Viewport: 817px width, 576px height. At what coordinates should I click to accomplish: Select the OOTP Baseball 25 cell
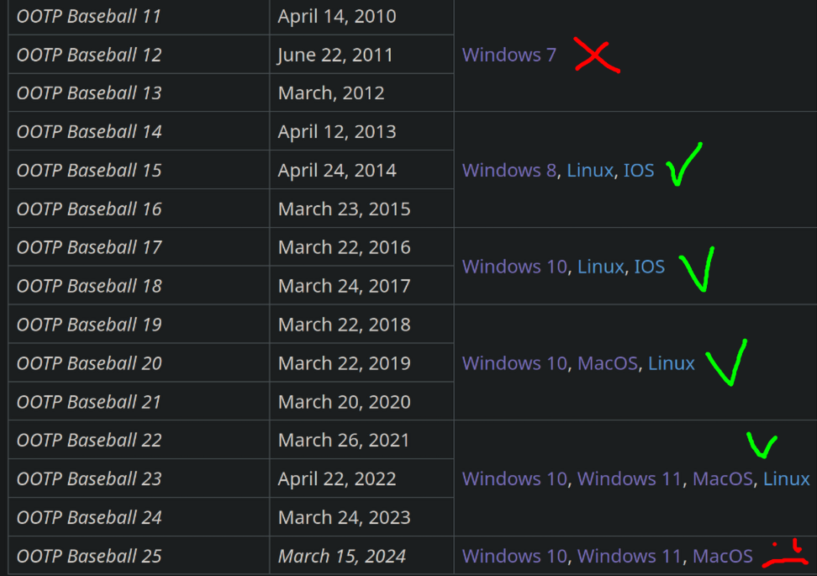coord(140,556)
